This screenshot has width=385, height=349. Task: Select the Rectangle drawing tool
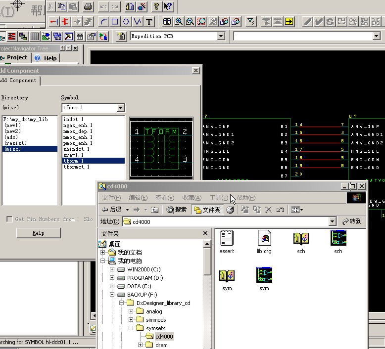click(x=115, y=22)
